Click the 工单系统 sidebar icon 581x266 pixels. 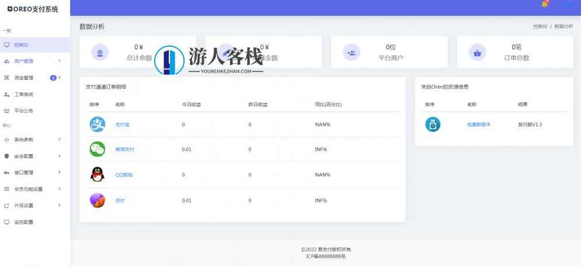click(x=6, y=94)
